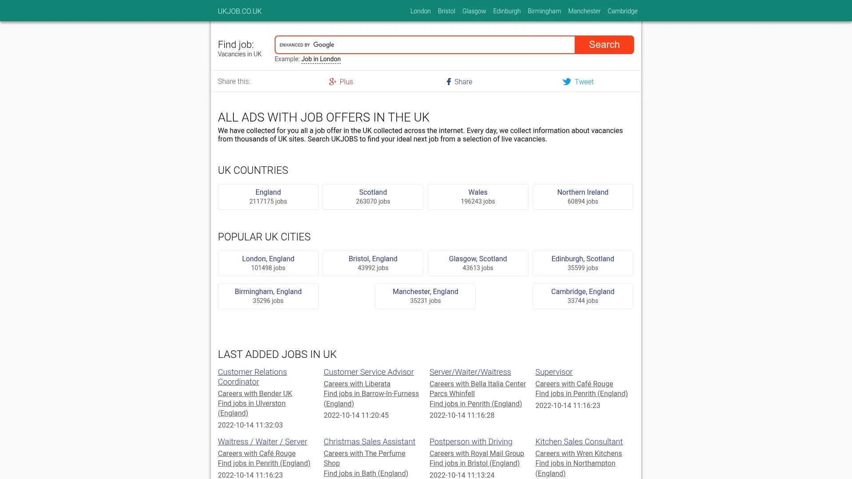Open the Postperson with Driving job

point(471,442)
